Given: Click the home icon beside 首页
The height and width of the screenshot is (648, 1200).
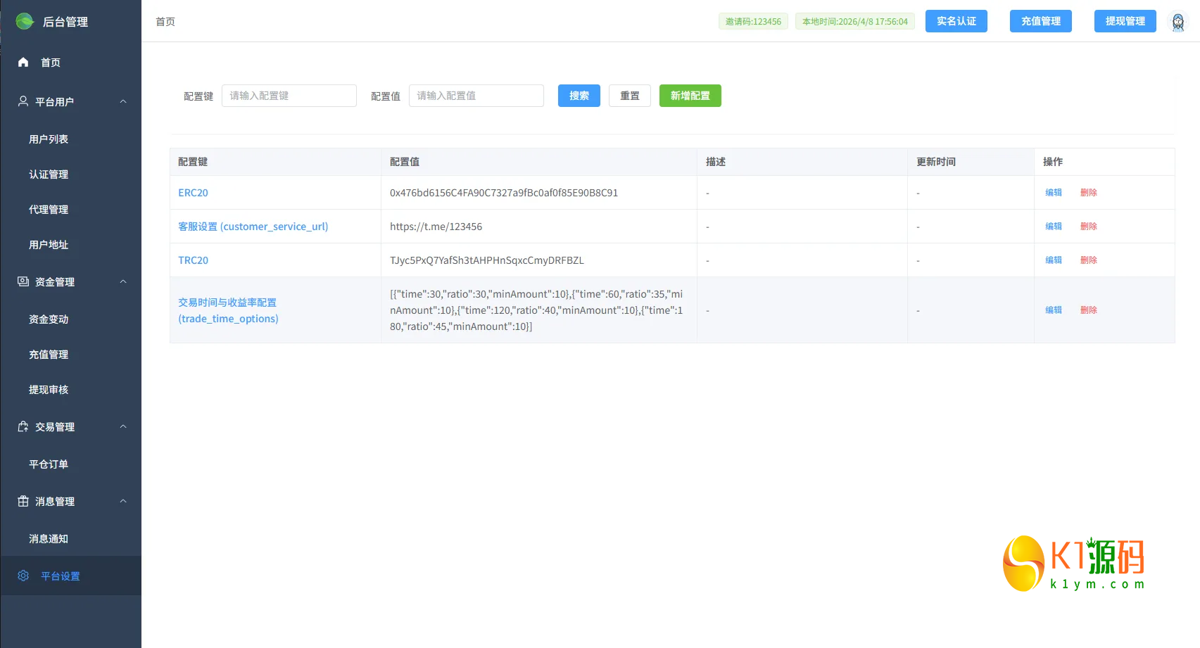Looking at the screenshot, I should (23, 62).
